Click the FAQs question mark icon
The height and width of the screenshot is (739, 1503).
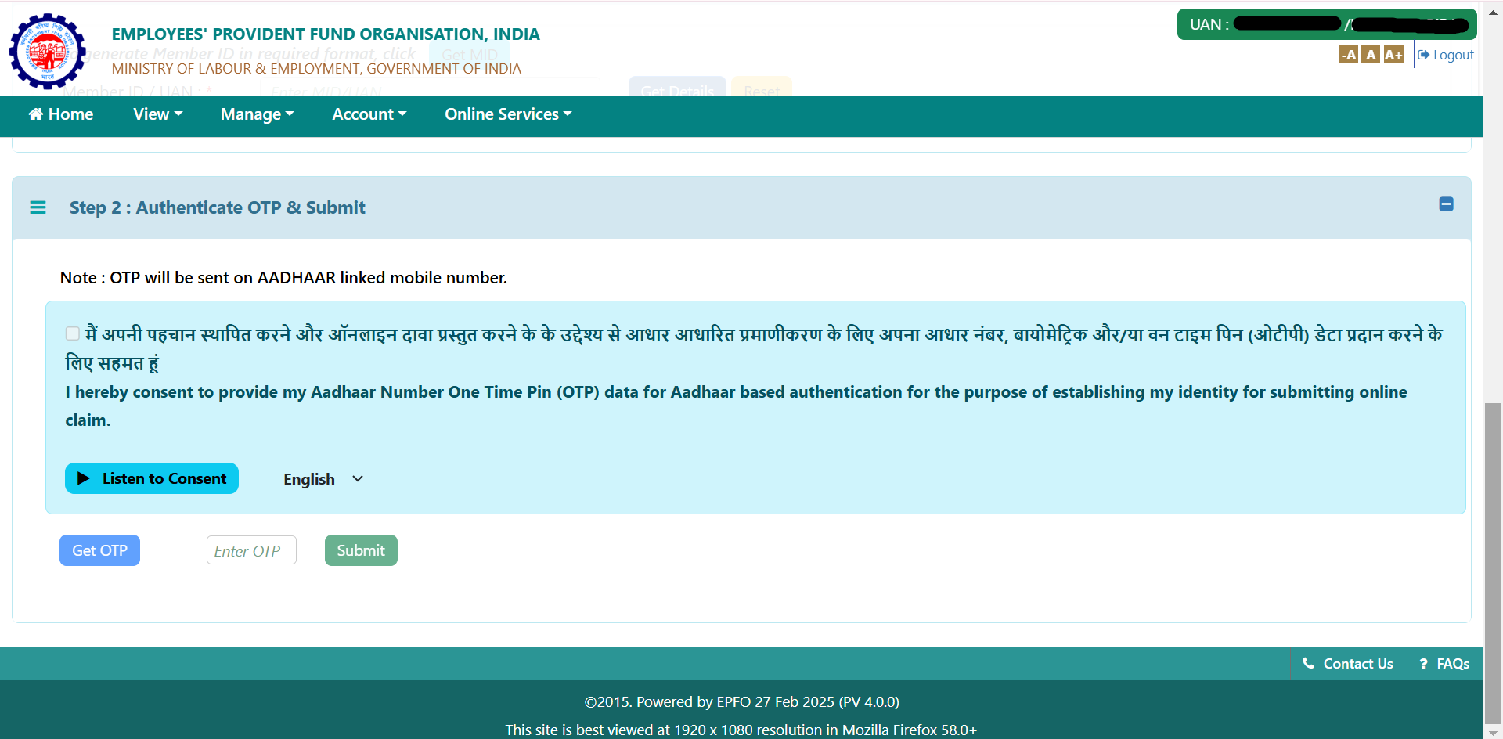point(1425,663)
